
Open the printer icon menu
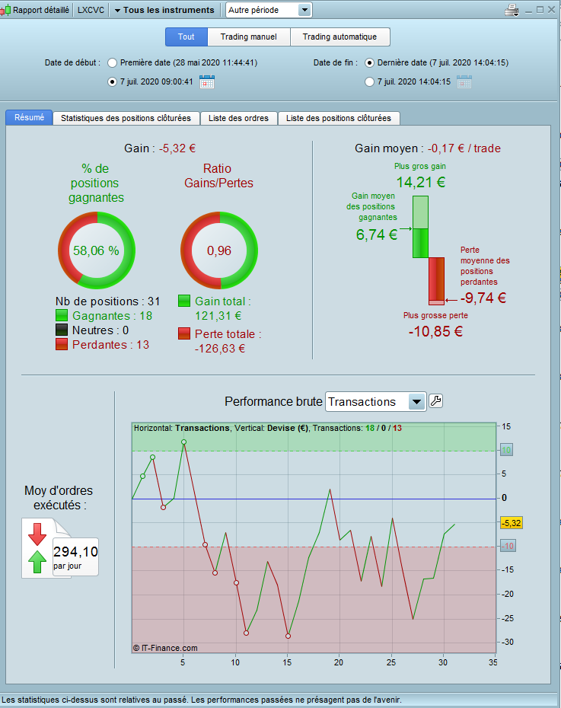[x=512, y=10]
